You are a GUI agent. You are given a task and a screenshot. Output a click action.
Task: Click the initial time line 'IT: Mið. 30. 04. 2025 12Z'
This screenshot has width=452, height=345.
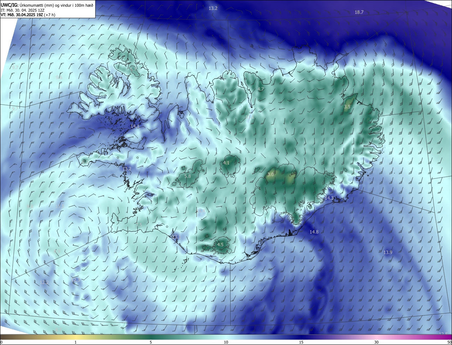pyautogui.click(x=22, y=10)
